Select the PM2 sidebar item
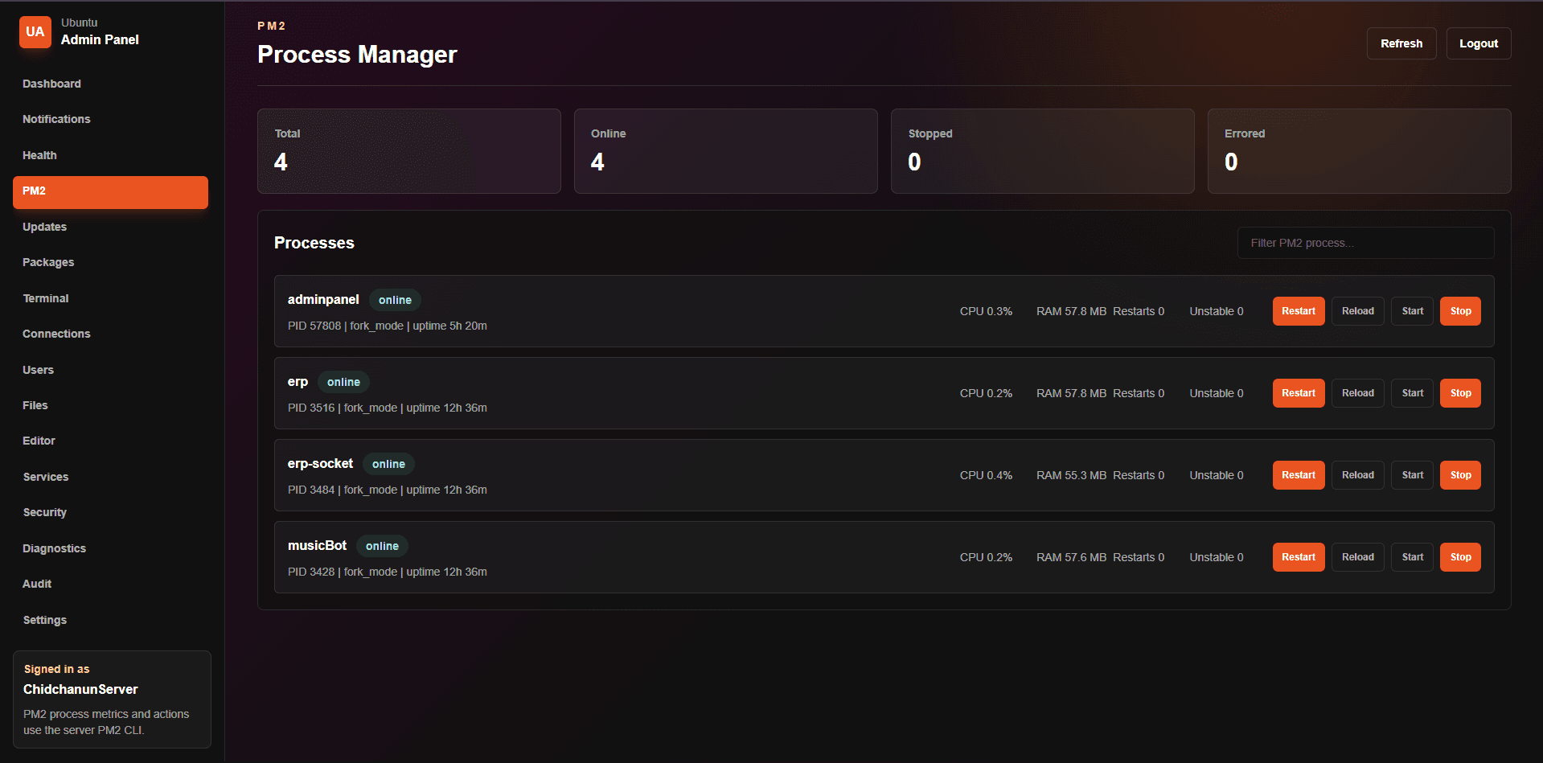The image size is (1543, 763). (x=110, y=192)
